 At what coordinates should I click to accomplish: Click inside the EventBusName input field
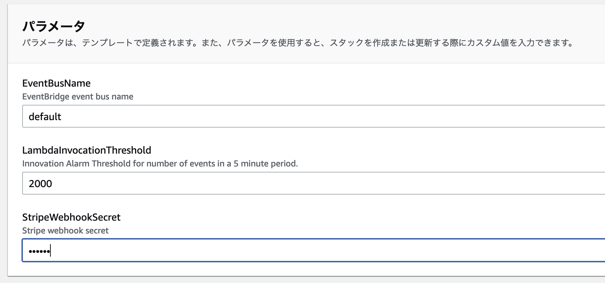click(215, 116)
